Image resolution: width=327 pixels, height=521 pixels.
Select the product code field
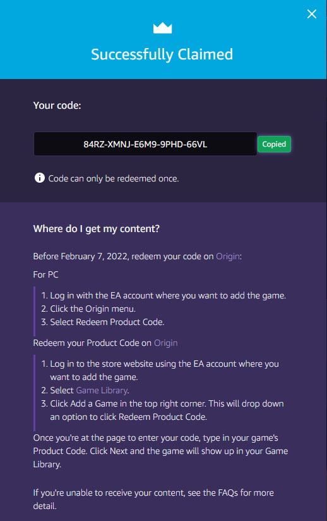pyautogui.click(x=145, y=144)
